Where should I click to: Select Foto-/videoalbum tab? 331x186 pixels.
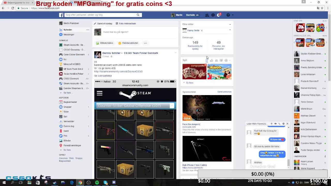[x=126, y=24]
